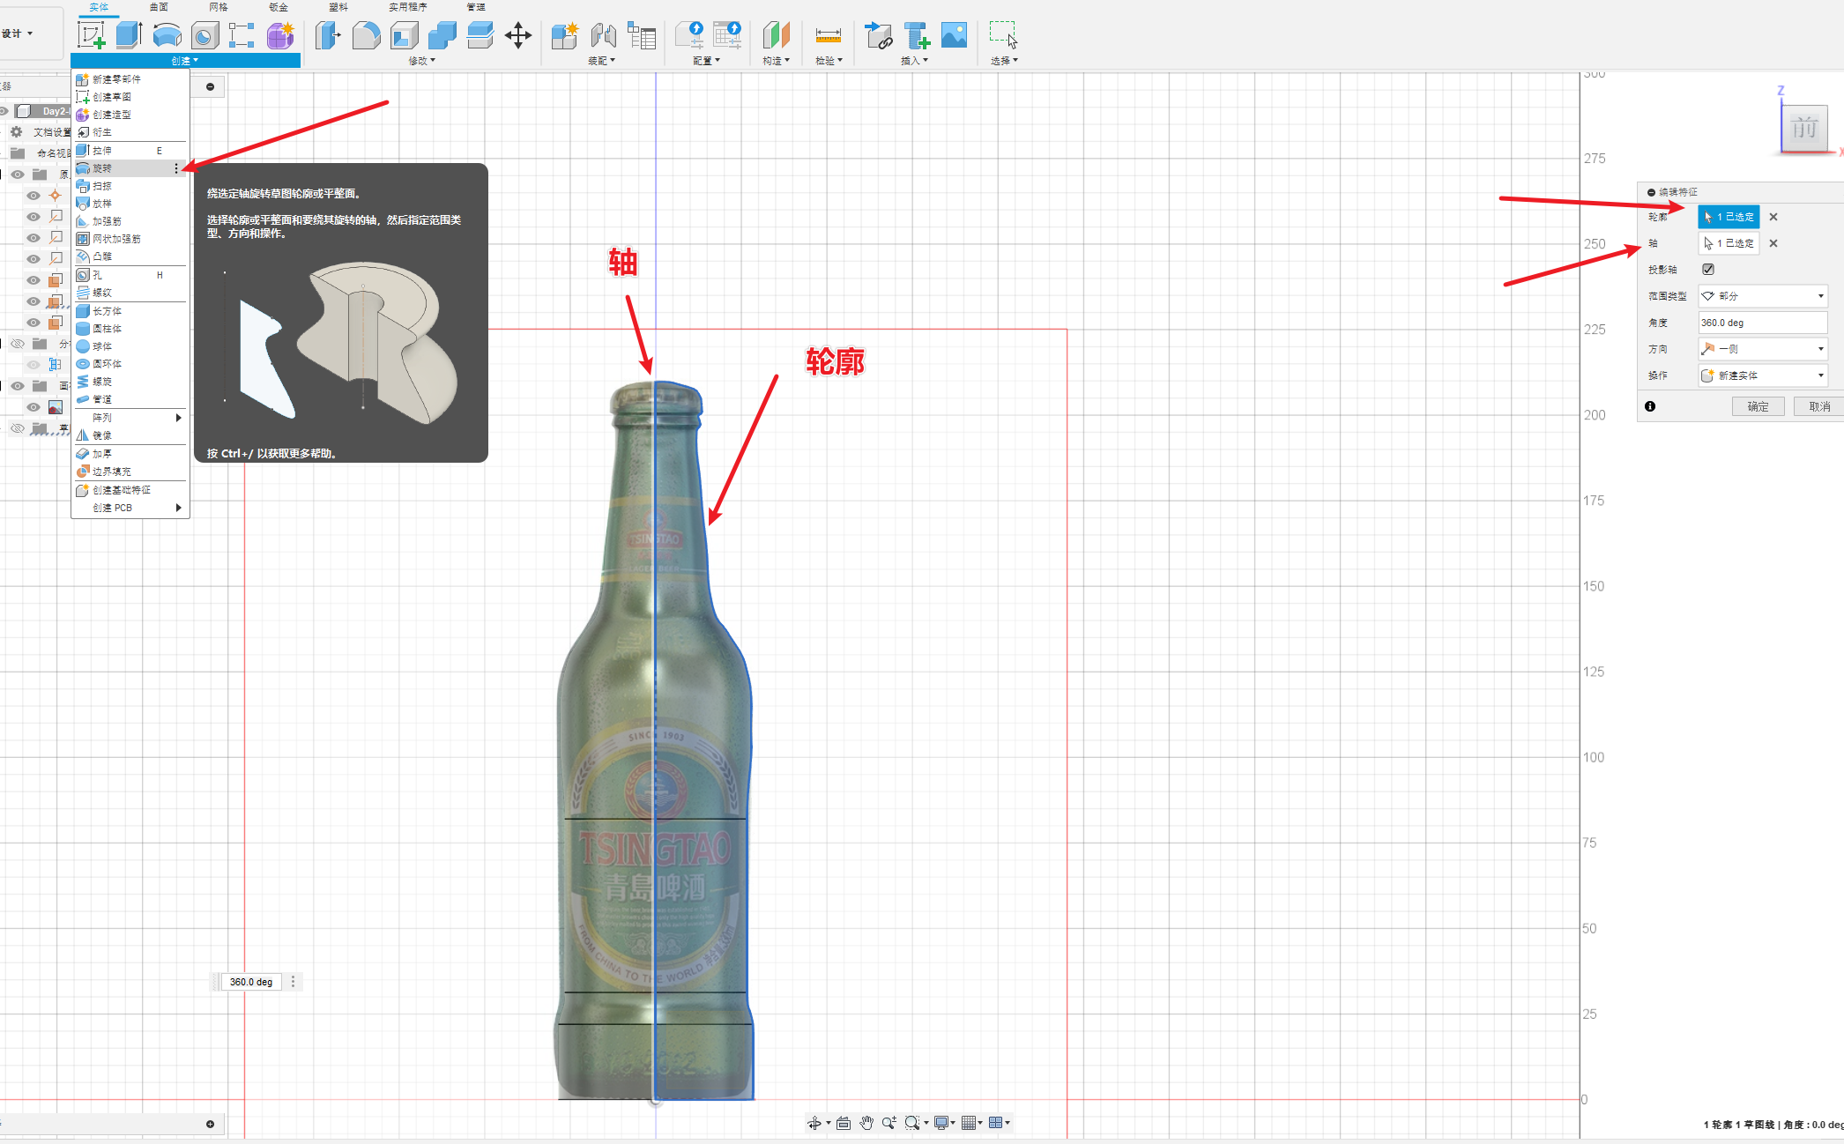Click the Create Sketch toolbar icon
This screenshot has width=1844, height=1144.
click(x=91, y=35)
